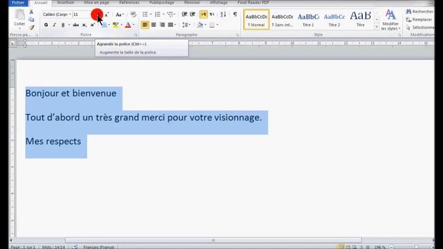
Task: Toggle right alignment button
Action: (162, 25)
